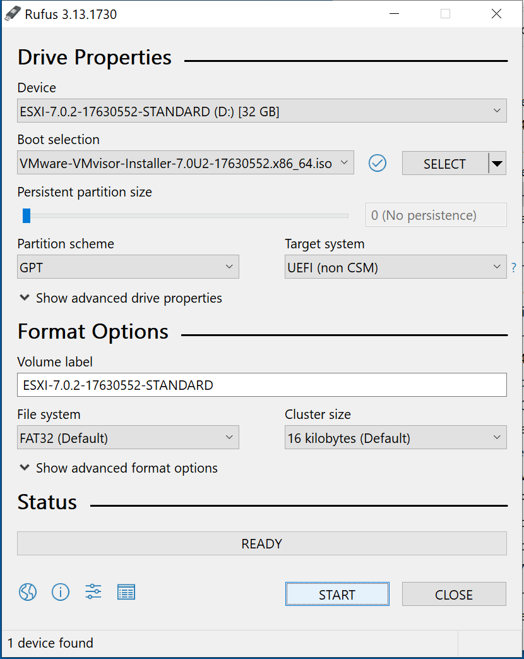Open the Partition scheme GPT dropdown
The width and height of the screenshot is (524, 659).
point(128,267)
